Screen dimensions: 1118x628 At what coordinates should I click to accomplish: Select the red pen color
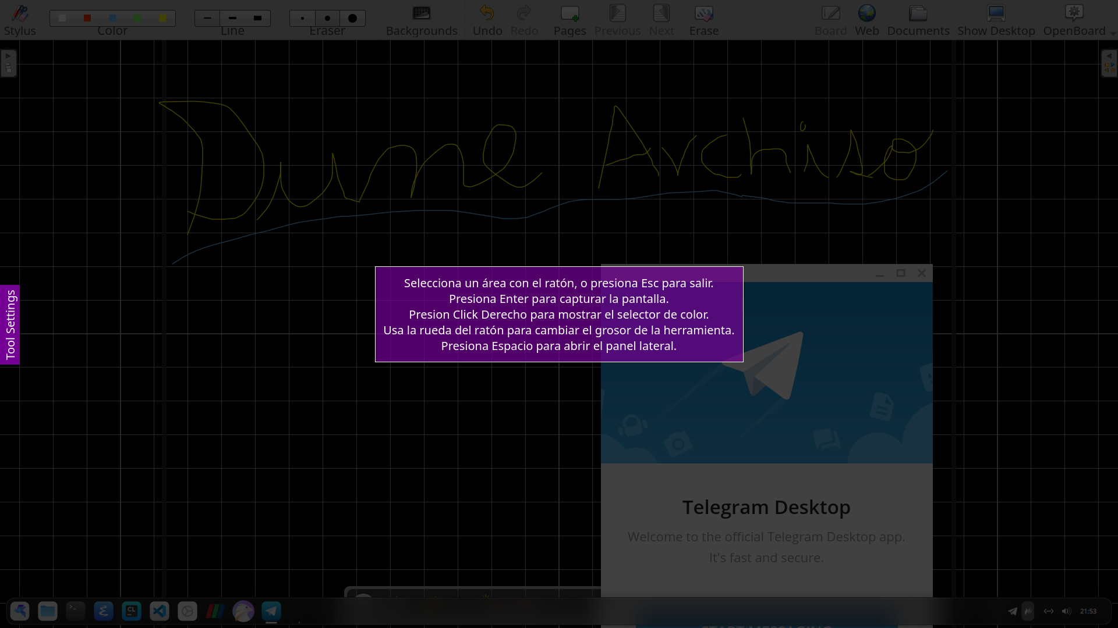(x=87, y=19)
